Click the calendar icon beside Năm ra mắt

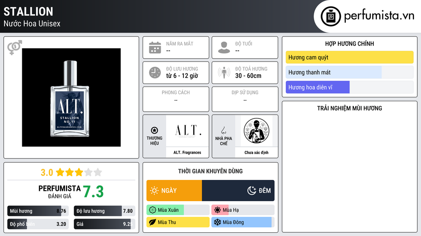click(x=155, y=48)
